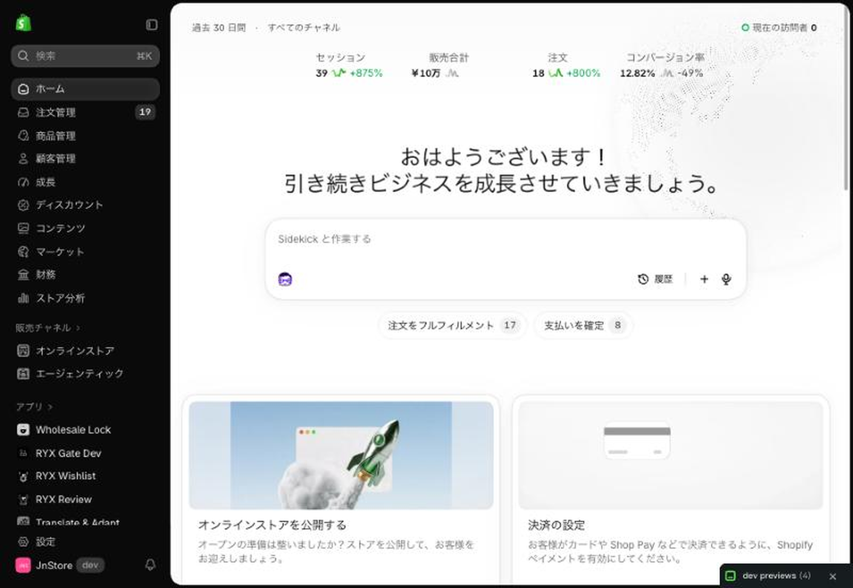The image size is (853, 588).
Task: Close the dev previews bar
Action: pyautogui.click(x=833, y=576)
